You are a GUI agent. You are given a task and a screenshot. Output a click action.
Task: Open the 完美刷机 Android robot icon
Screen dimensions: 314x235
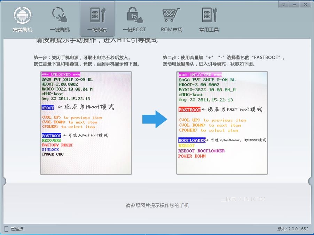(23, 15)
